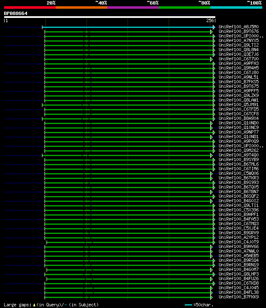This screenshot has width=266, height=308.
Task: Select the UniRef100_B8A9X4 hit
Action: coord(239,119)
